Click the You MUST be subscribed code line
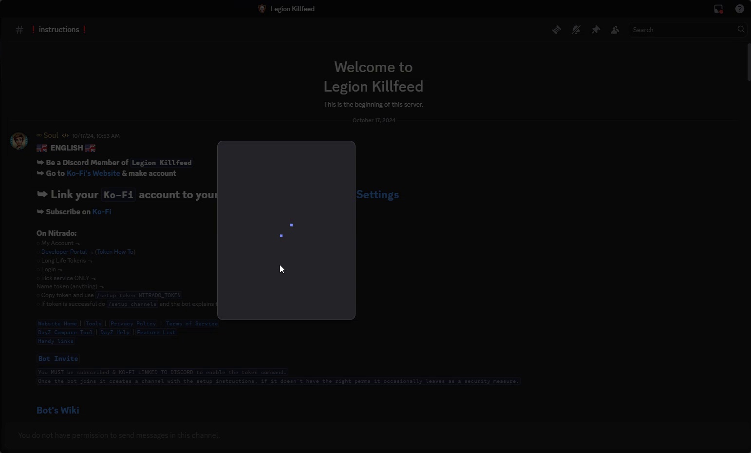The image size is (751, 453). [x=163, y=373]
